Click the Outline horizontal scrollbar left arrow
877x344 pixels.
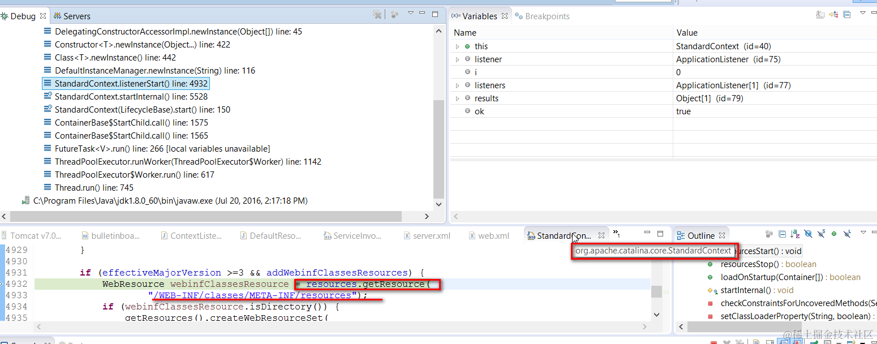pos(681,327)
